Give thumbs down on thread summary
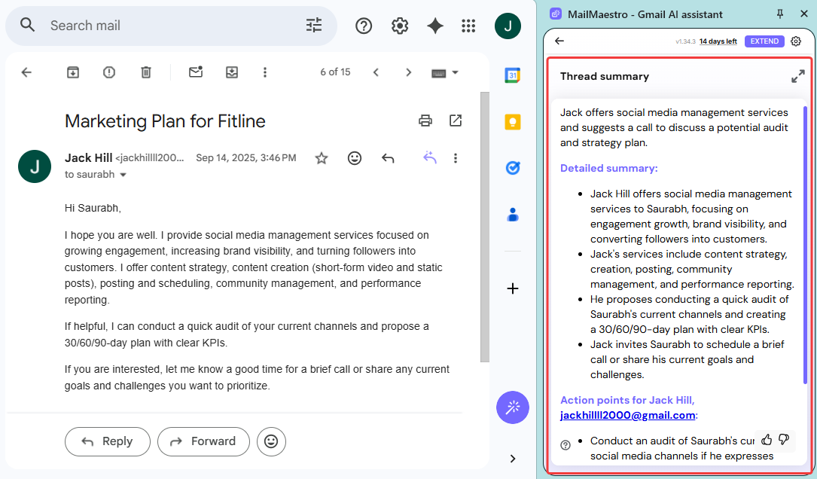This screenshot has height=479, width=817. (x=784, y=440)
